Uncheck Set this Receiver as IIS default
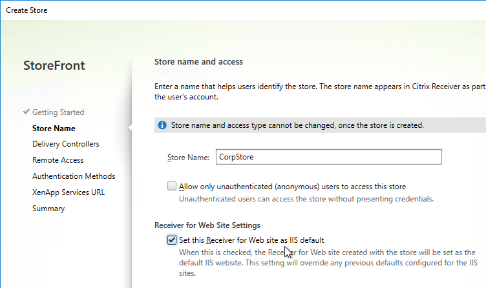 (x=172, y=240)
